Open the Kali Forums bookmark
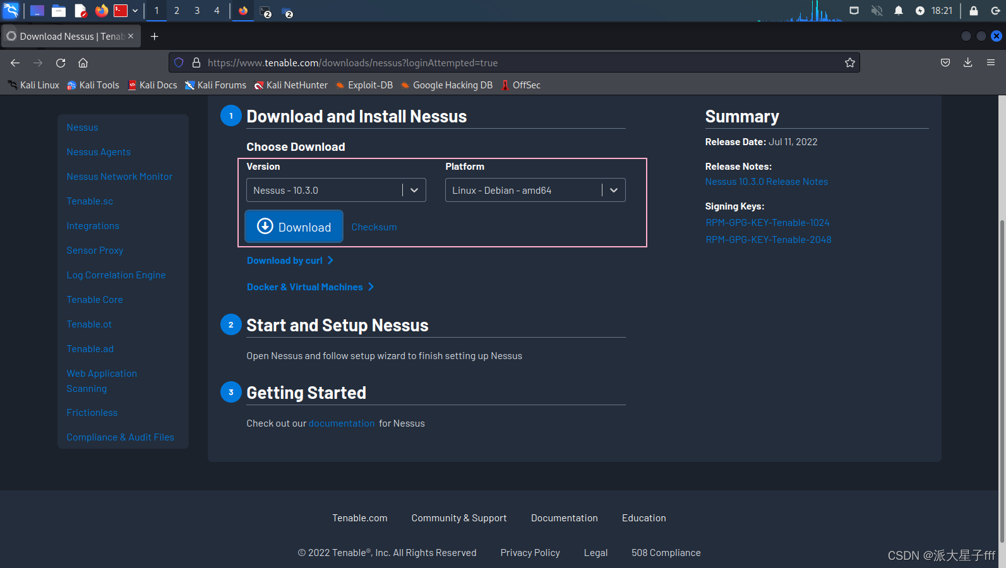The height and width of the screenshot is (568, 1006). click(215, 85)
